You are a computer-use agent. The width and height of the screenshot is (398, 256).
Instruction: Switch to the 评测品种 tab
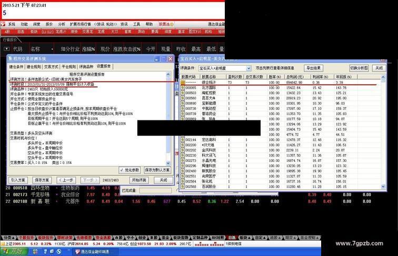pos(86,67)
